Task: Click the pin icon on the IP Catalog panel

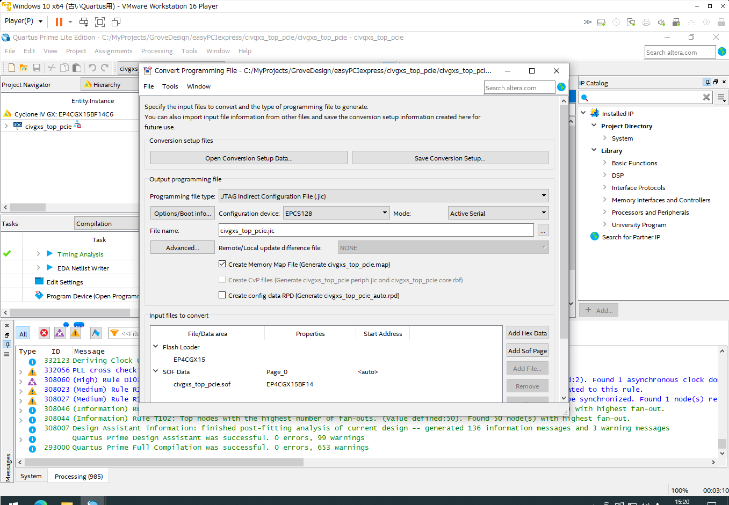Action: (708, 82)
